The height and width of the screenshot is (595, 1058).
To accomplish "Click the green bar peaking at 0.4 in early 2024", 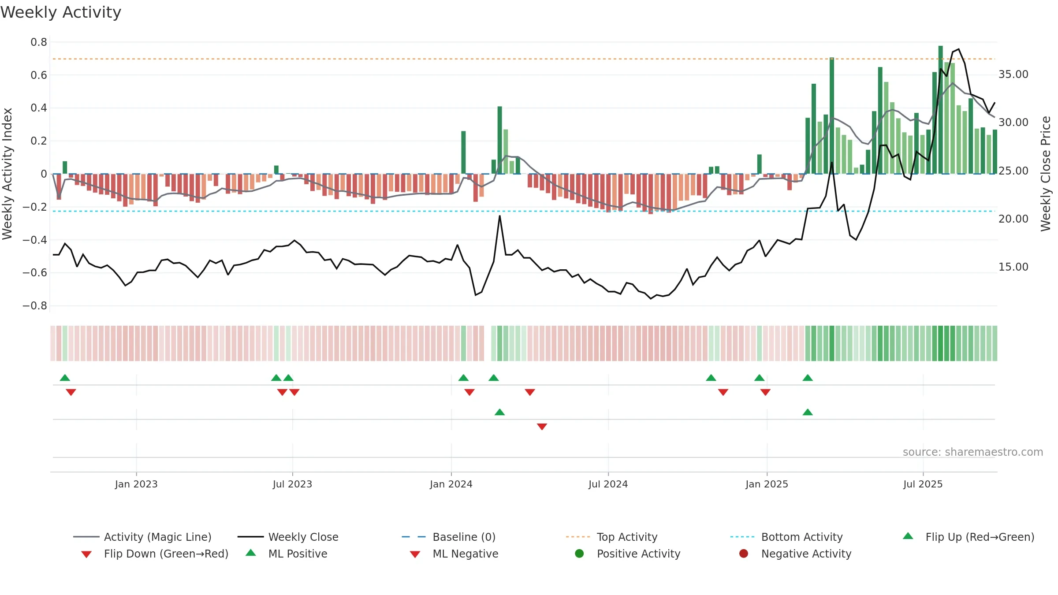I will pos(499,140).
